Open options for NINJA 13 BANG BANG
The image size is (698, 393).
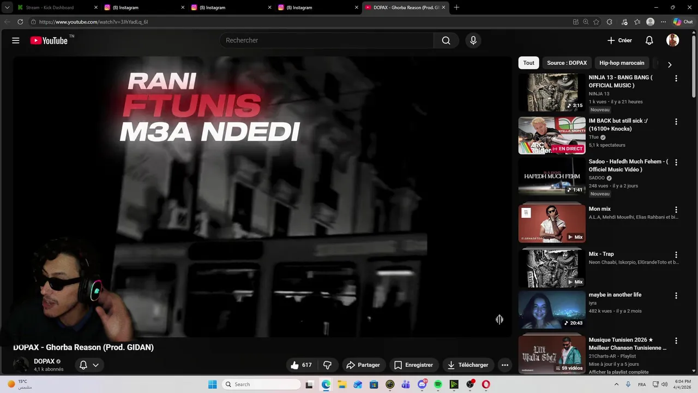click(676, 79)
